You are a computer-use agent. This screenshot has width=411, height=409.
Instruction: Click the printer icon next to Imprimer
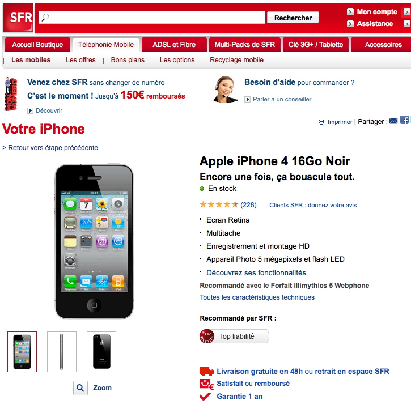(x=321, y=122)
